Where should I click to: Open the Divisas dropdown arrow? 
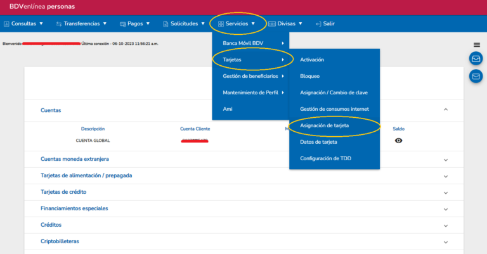[x=301, y=23]
